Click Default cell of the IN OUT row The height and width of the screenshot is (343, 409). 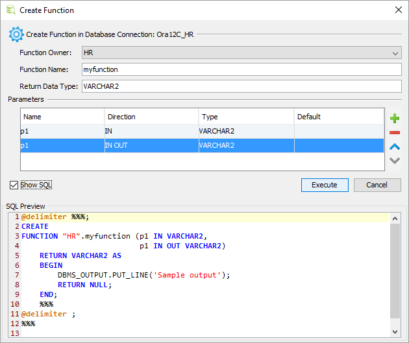click(x=339, y=145)
